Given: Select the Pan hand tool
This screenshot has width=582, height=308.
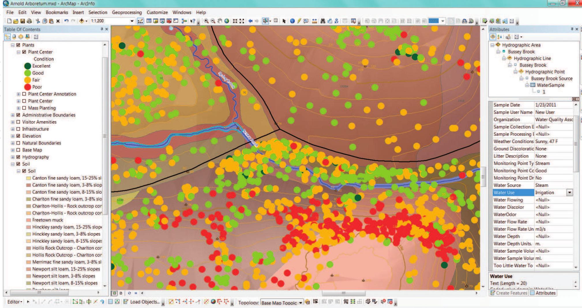Looking at the screenshot, I should click(220, 21).
